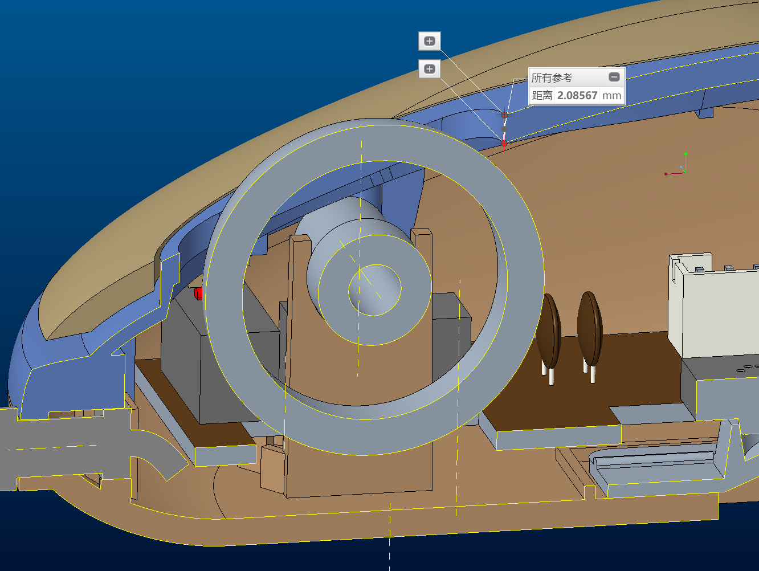
Task: Pick the central cylinder shaft end face
Action: pyautogui.click(x=374, y=289)
